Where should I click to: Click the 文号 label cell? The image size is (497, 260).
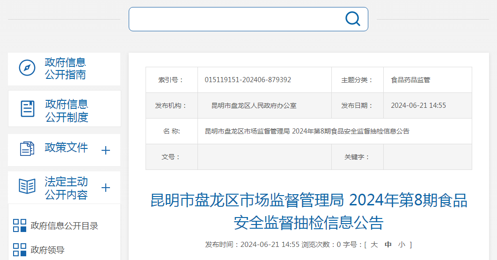(x=172, y=157)
